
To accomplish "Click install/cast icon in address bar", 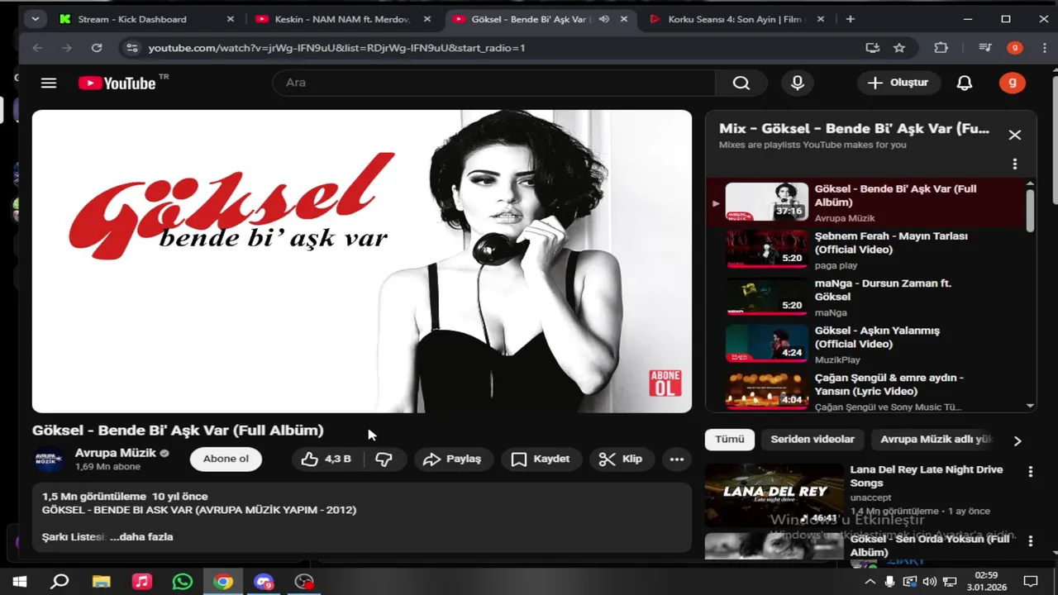I will (873, 48).
